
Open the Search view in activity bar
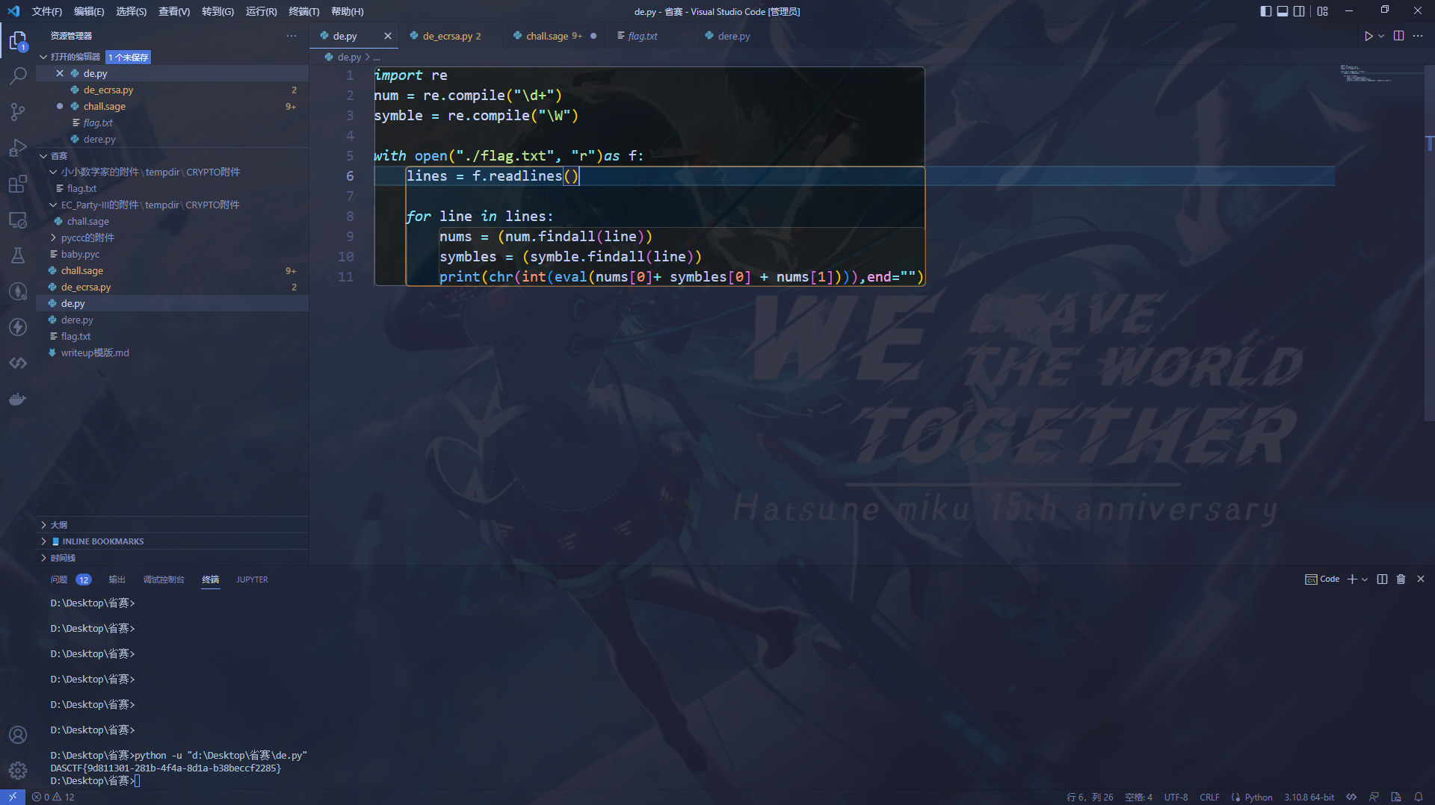pos(18,76)
